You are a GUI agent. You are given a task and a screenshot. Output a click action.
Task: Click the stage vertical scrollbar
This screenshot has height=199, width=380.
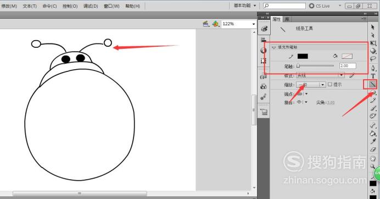254,110
